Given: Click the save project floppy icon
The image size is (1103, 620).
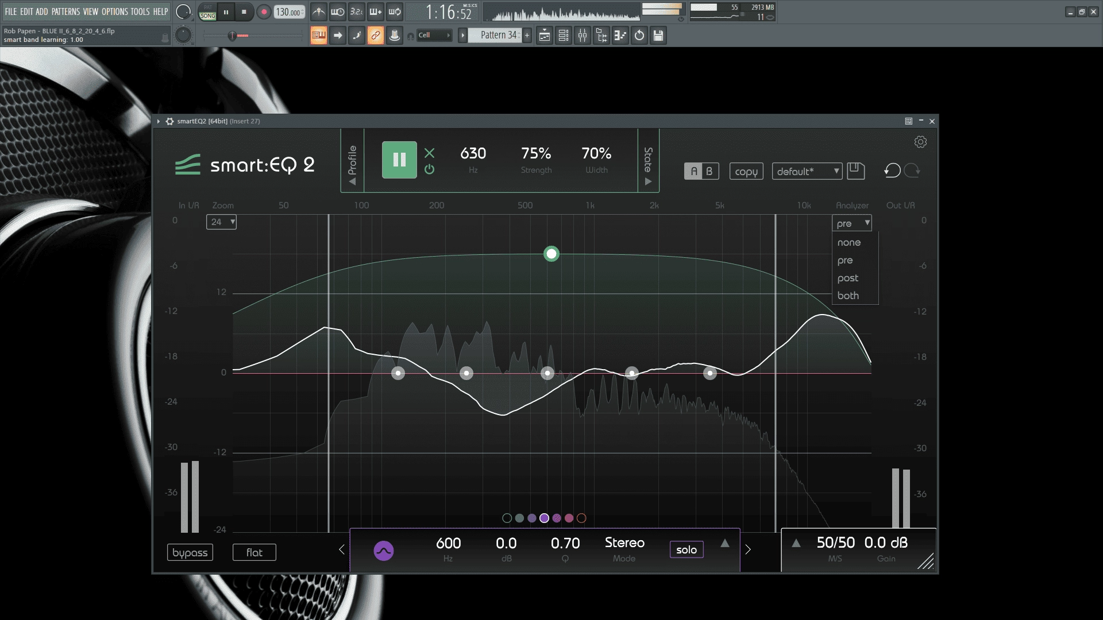Looking at the screenshot, I should pos(658,36).
